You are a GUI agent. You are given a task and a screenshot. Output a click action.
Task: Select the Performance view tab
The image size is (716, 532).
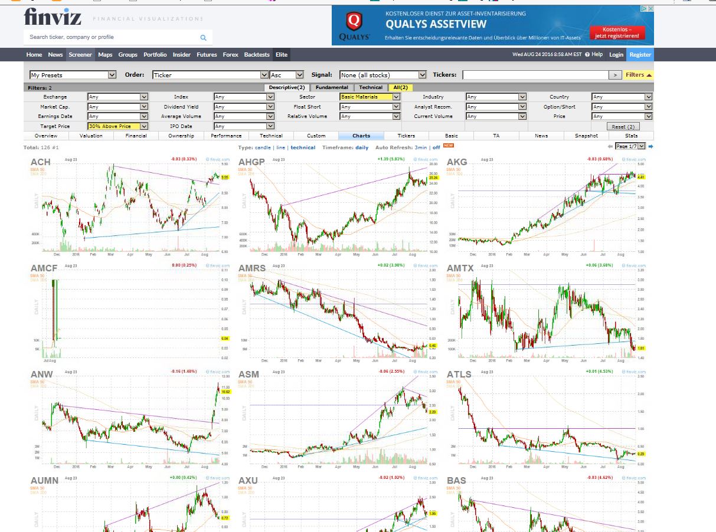226,136
